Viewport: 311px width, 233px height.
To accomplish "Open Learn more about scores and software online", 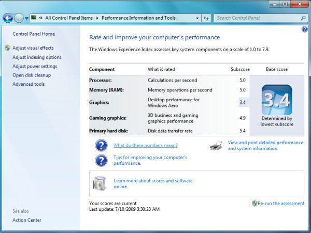I will tap(153, 183).
